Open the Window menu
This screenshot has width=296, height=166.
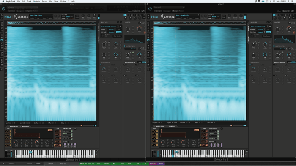tap(63, 1)
